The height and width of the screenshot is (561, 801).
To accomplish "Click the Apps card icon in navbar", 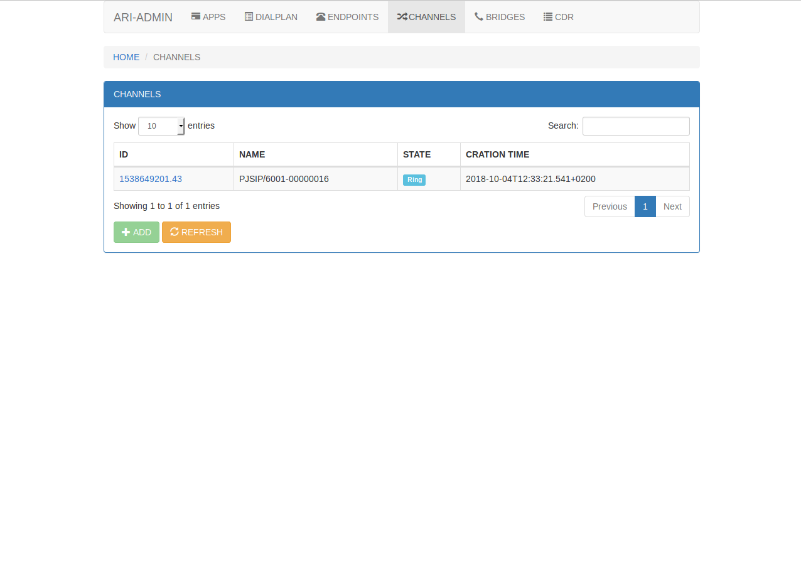I will pyautogui.click(x=196, y=16).
